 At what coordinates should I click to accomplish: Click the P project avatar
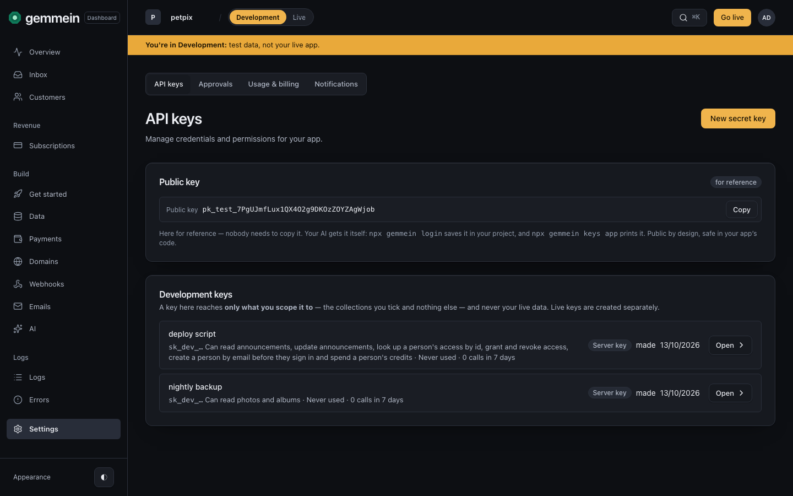point(153,18)
